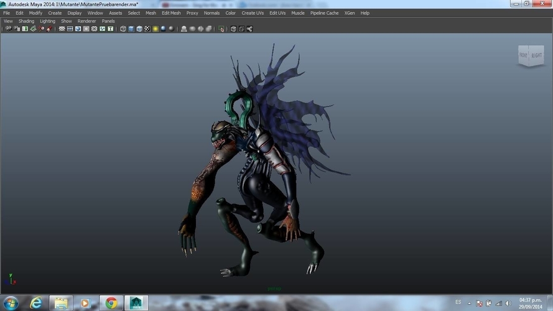The image size is (553, 311).
Task: Click the Maya taskbar button
Action: [x=136, y=303]
